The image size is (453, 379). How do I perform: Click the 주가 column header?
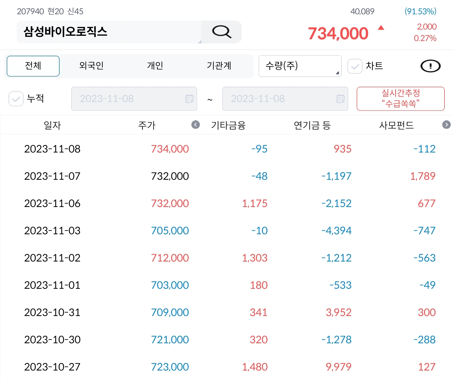(x=147, y=125)
